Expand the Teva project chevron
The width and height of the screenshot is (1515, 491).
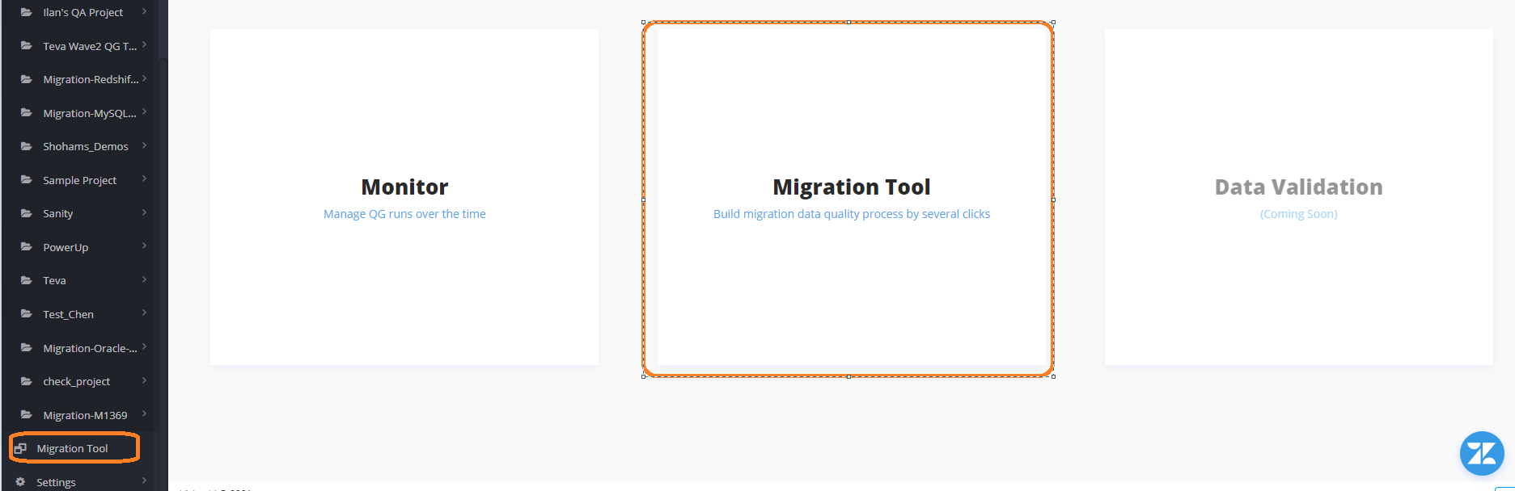coord(144,279)
